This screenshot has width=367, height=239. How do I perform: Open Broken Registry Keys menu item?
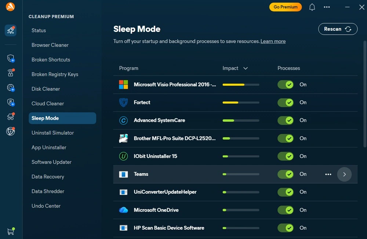pos(55,74)
